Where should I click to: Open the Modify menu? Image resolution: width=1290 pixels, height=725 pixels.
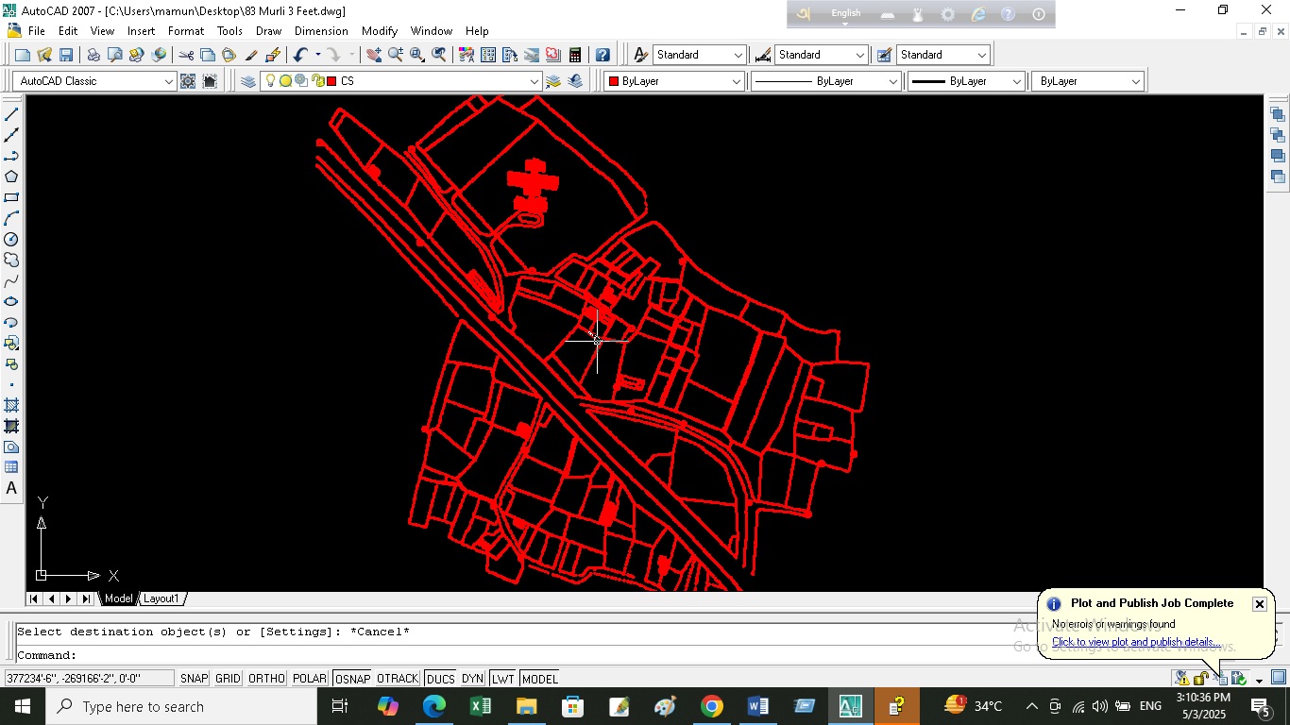click(x=380, y=31)
